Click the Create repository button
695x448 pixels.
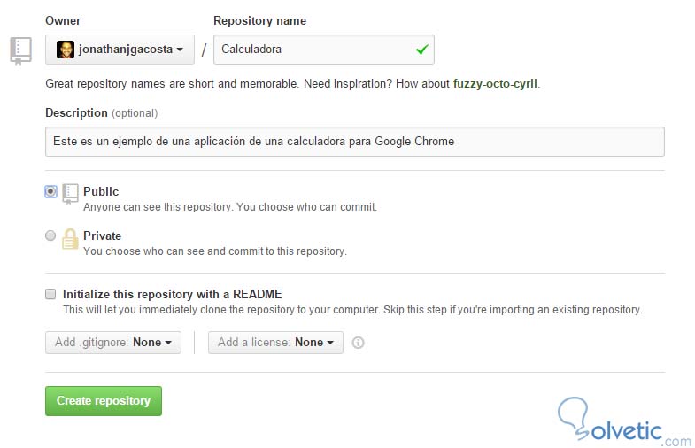coord(104,401)
